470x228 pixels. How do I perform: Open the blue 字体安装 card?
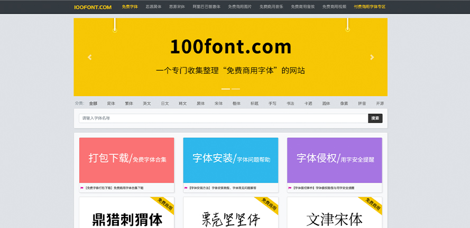(x=231, y=160)
